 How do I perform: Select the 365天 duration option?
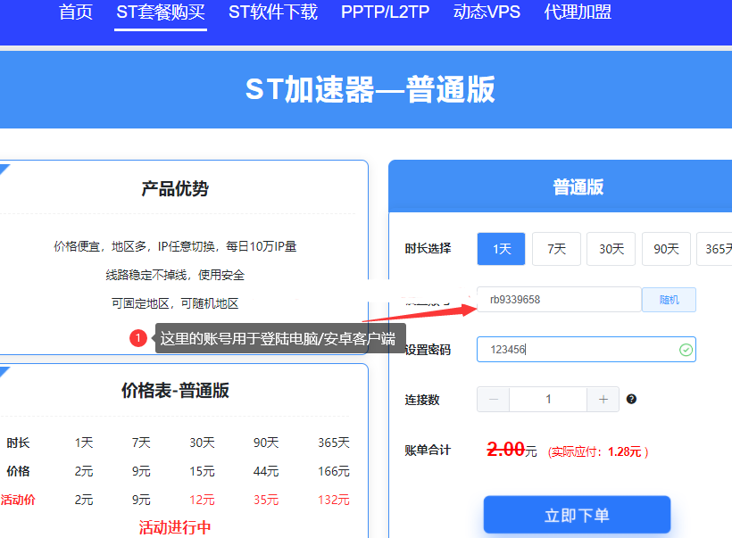tap(716, 249)
